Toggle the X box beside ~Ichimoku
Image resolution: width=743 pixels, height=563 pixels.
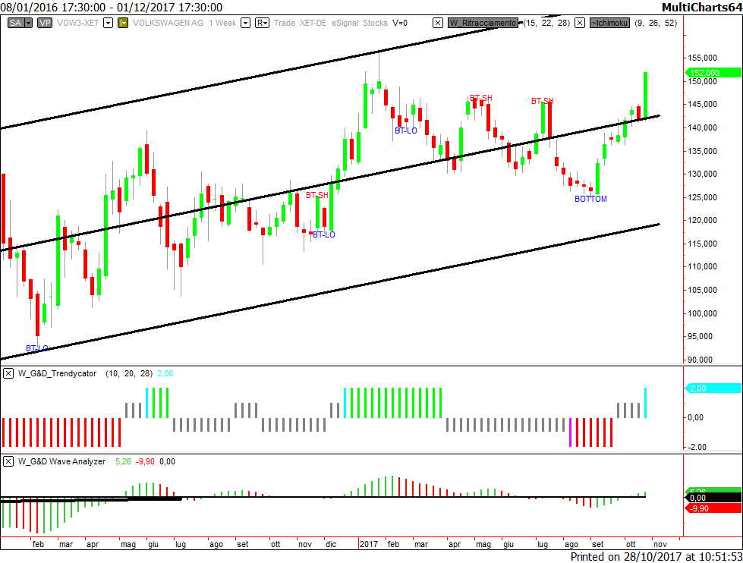(x=580, y=23)
